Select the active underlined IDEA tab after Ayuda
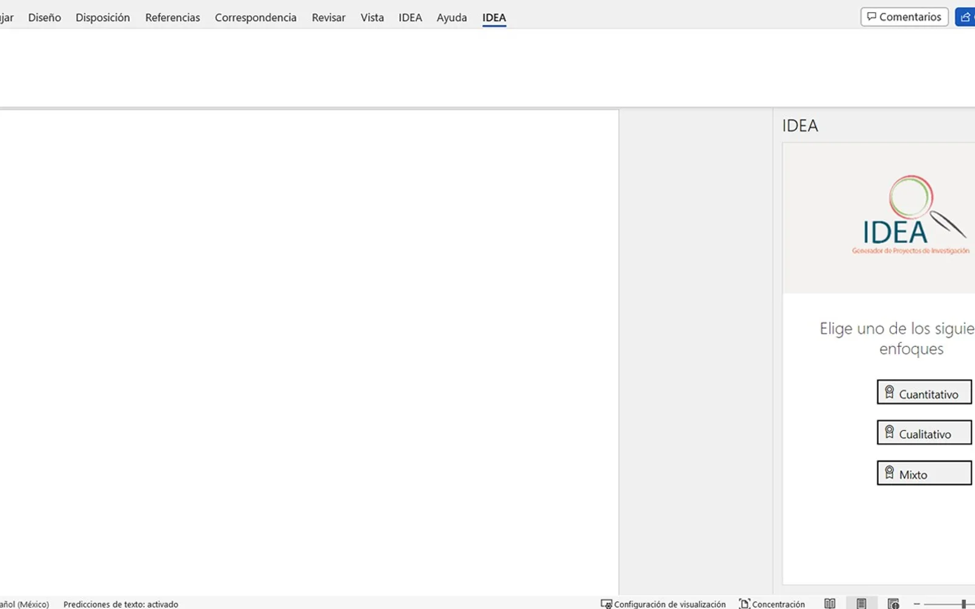 494,18
